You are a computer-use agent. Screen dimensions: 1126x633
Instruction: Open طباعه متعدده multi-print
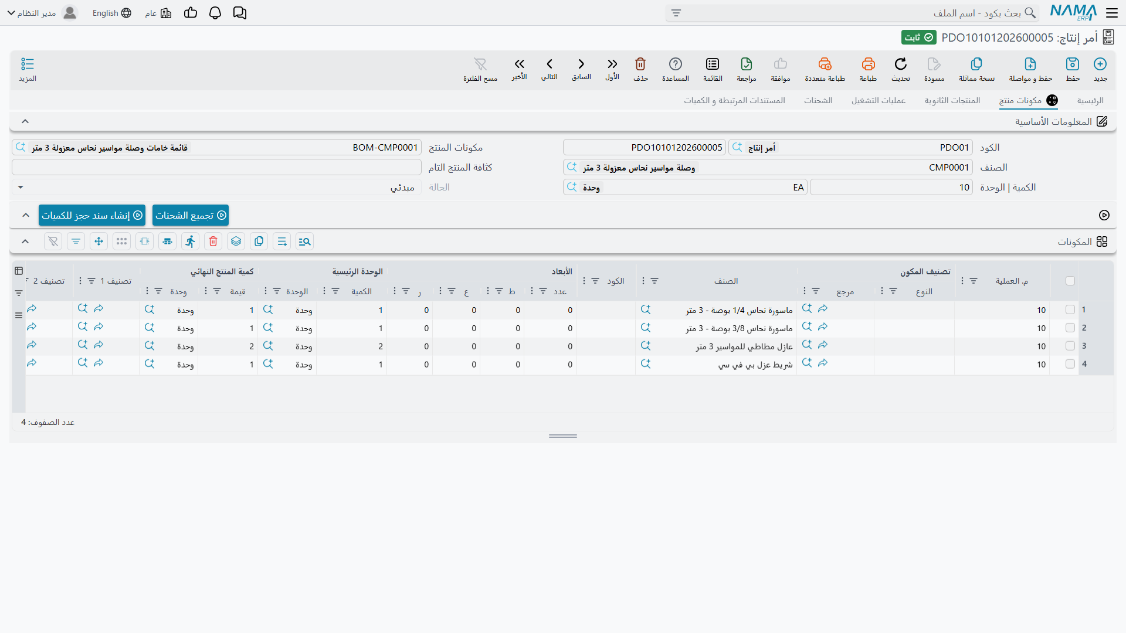point(825,69)
